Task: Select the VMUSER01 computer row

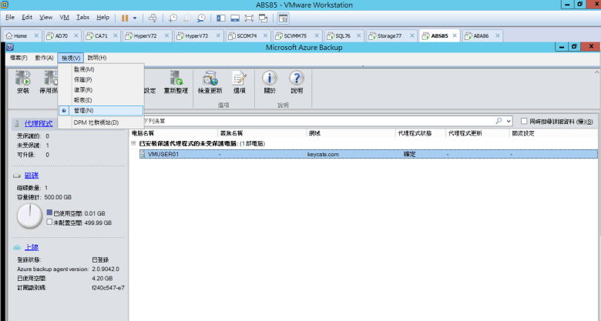Action: point(163,154)
